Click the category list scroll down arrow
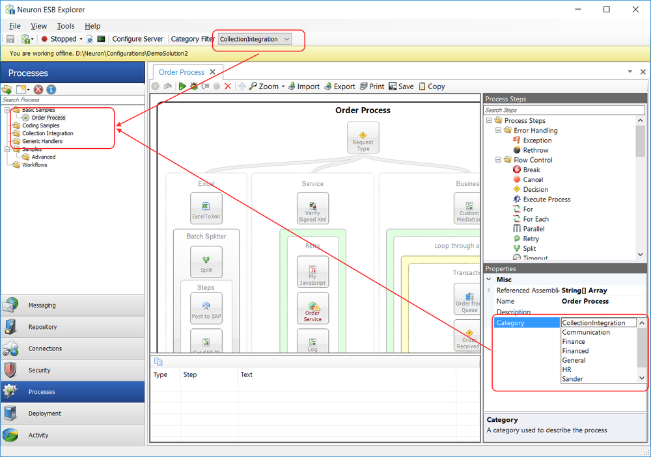The width and height of the screenshot is (651, 457). pos(641,378)
